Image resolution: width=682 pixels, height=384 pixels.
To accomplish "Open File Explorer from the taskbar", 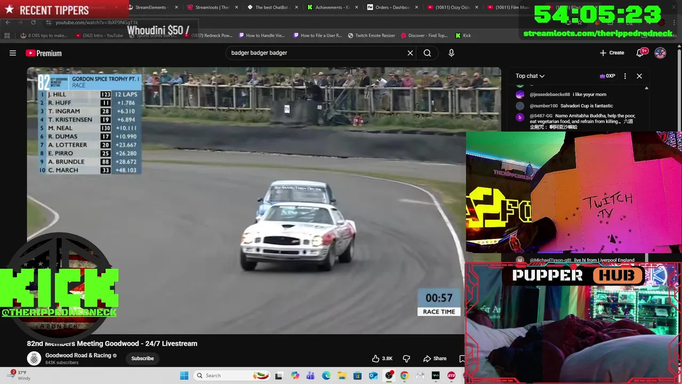I will (x=342, y=375).
